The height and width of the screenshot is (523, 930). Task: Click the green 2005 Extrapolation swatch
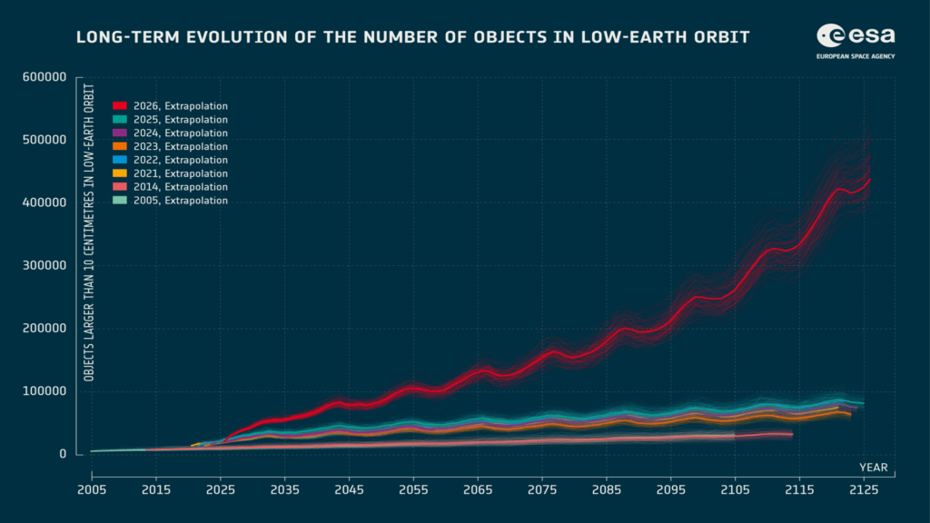[120, 201]
